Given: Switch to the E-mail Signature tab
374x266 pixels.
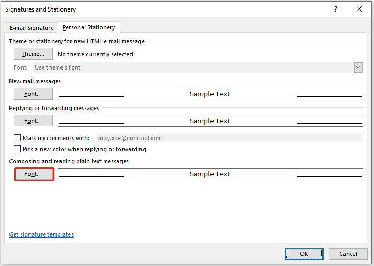Looking at the screenshot, I should click(32, 28).
